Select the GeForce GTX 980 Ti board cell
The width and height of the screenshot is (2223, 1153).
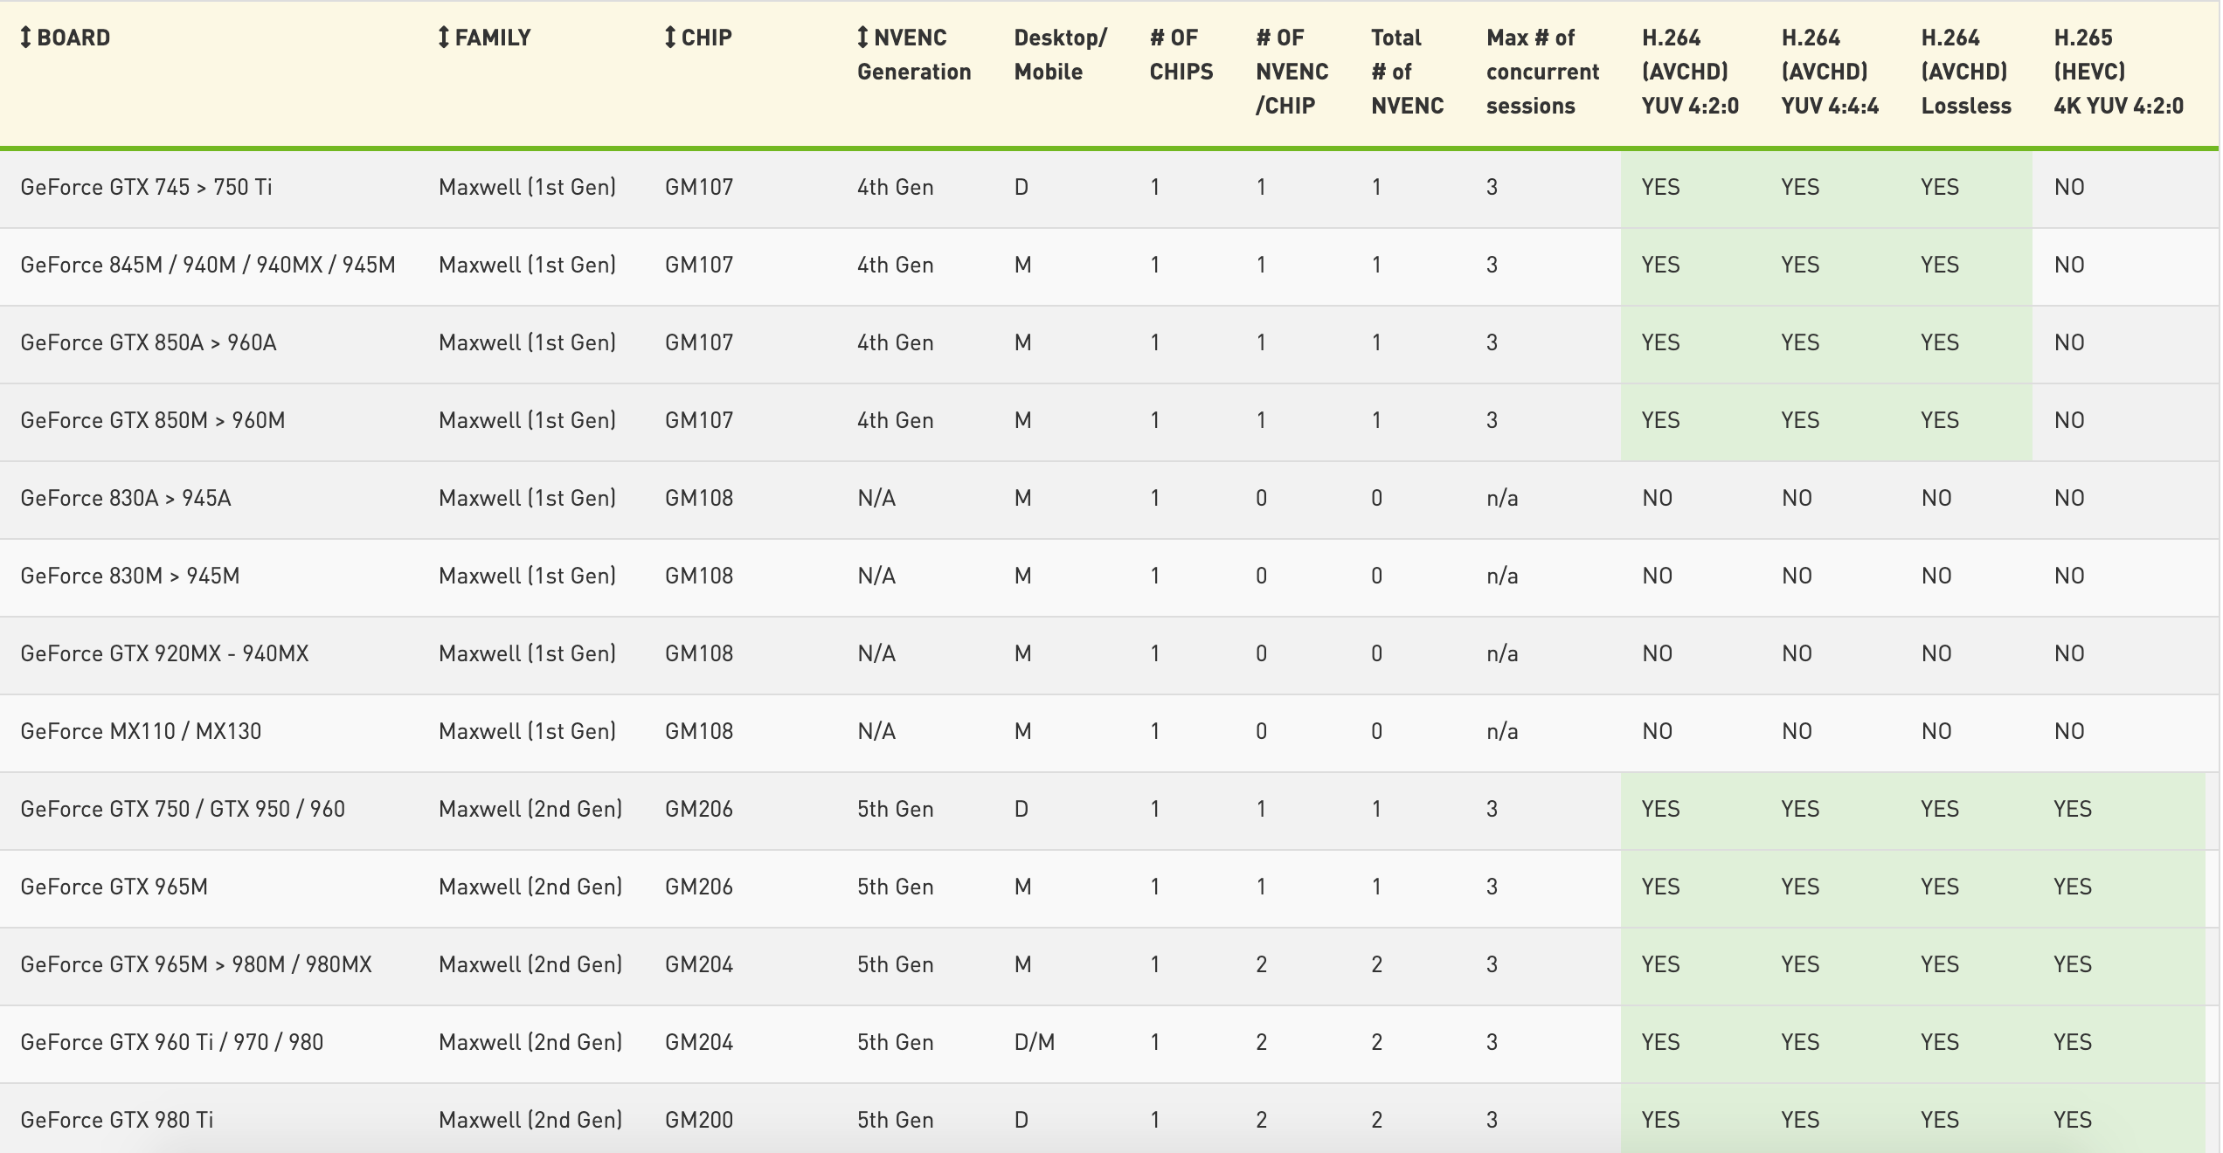tap(117, 1120)
